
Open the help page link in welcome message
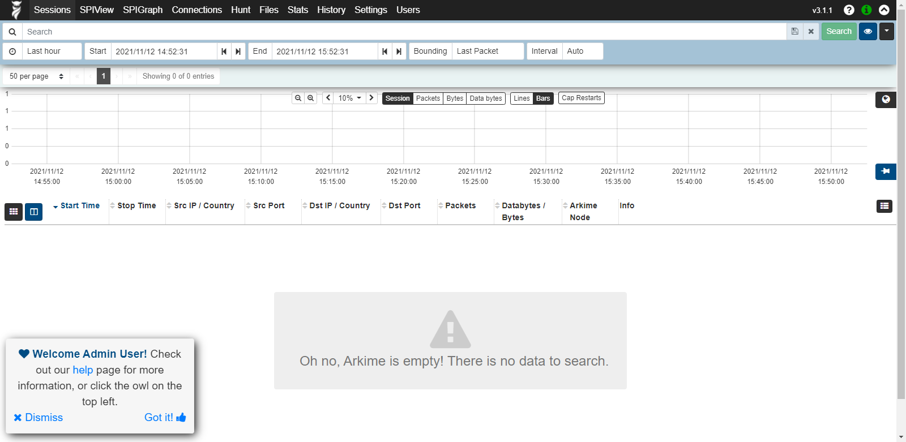tap(83, 370)
